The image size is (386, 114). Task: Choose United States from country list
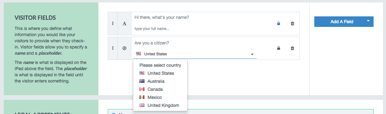click(160, 73)
